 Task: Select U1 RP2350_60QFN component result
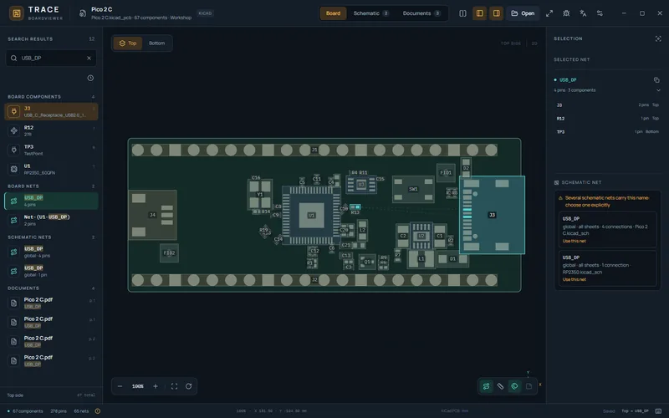tap(51, 169)
